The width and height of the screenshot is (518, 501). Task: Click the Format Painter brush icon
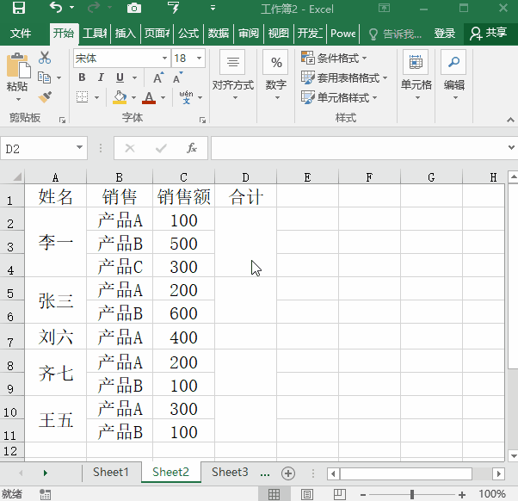click(x=45, y=96)
